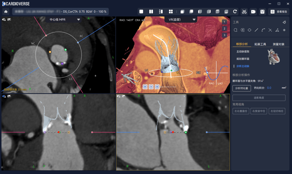Toggle visibility eye in top-left MPR view
Image resolution: width=292 pixels, height=174 pixels.
(4, 19)
